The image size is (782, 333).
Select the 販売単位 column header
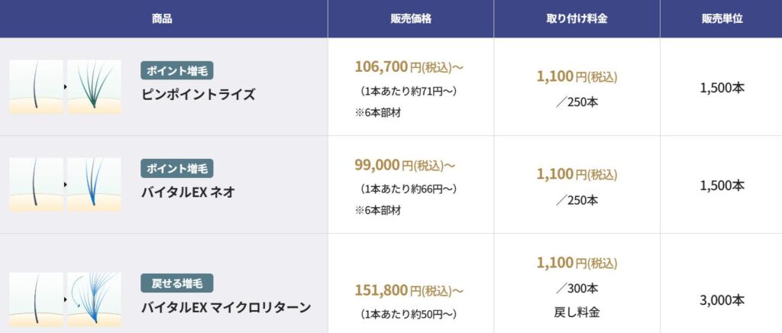click(x=721, y=18)
